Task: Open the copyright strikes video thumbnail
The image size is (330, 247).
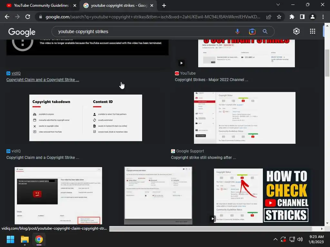Action: coord(247,53)
